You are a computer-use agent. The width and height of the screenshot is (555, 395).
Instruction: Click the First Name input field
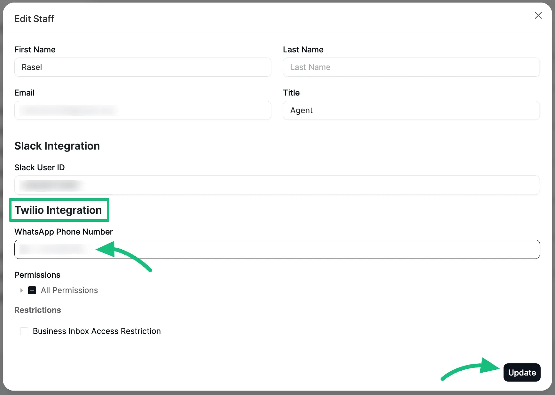point(143,67)
